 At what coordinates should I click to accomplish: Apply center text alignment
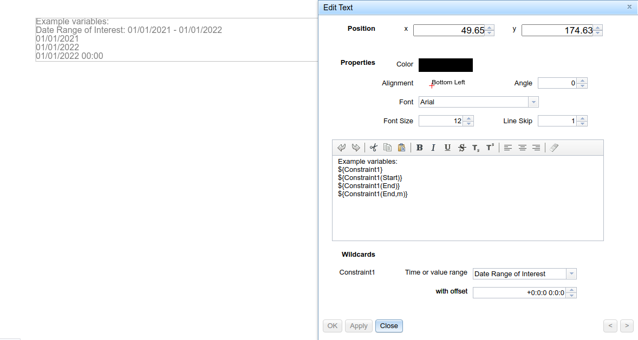click(522, 147)
